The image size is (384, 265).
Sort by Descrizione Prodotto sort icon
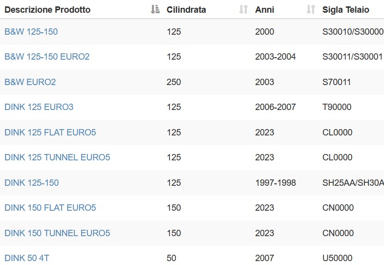pos(155,10)
